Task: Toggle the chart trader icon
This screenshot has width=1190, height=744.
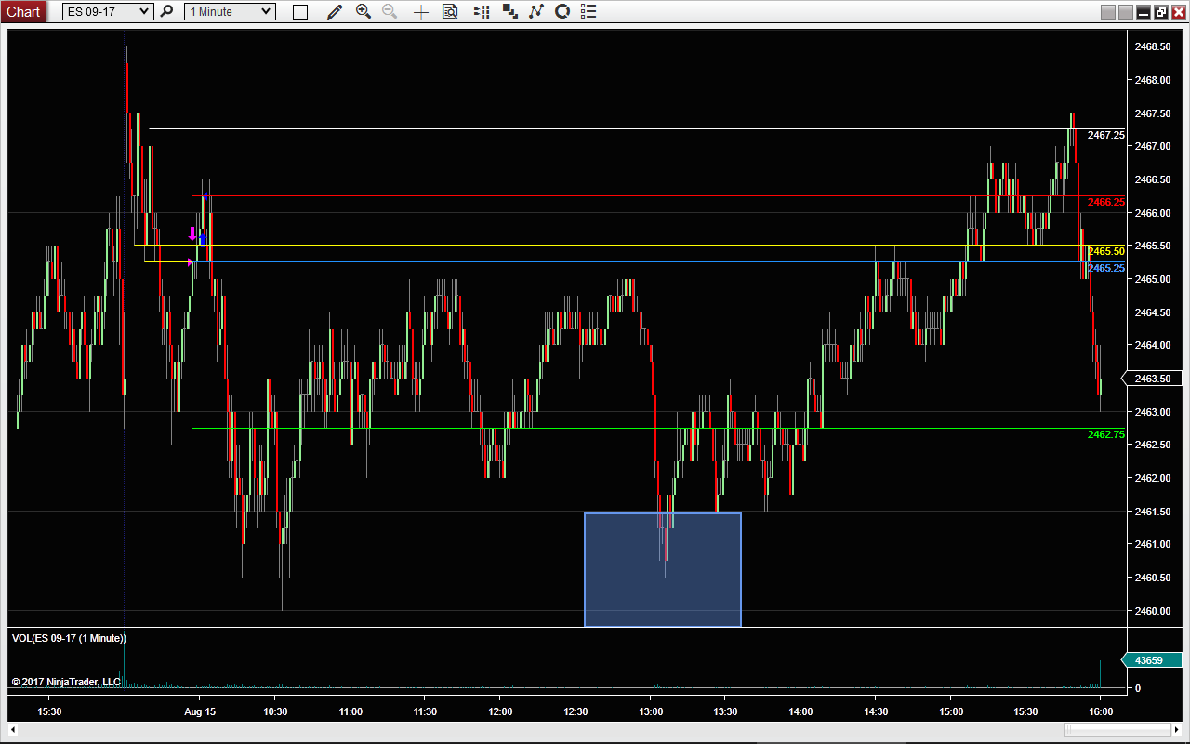Action: coord(482,11)
